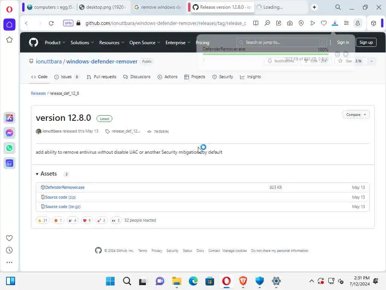Expand the Solutions dropdown menu

point(82,42)
